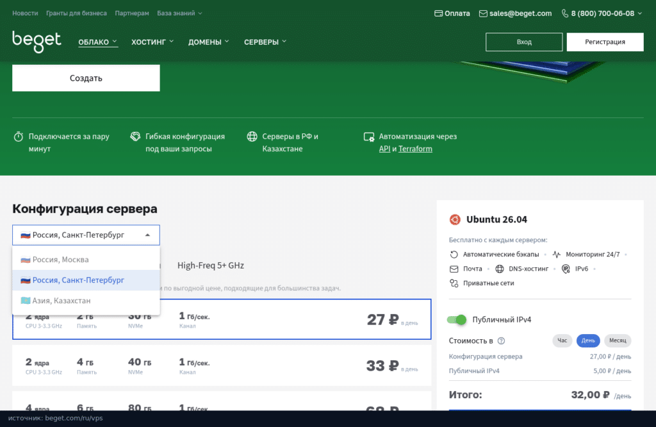Switch to High-Freq 5+ GHz tab
The height and width of the screenshot is (427, 656).
210,265
